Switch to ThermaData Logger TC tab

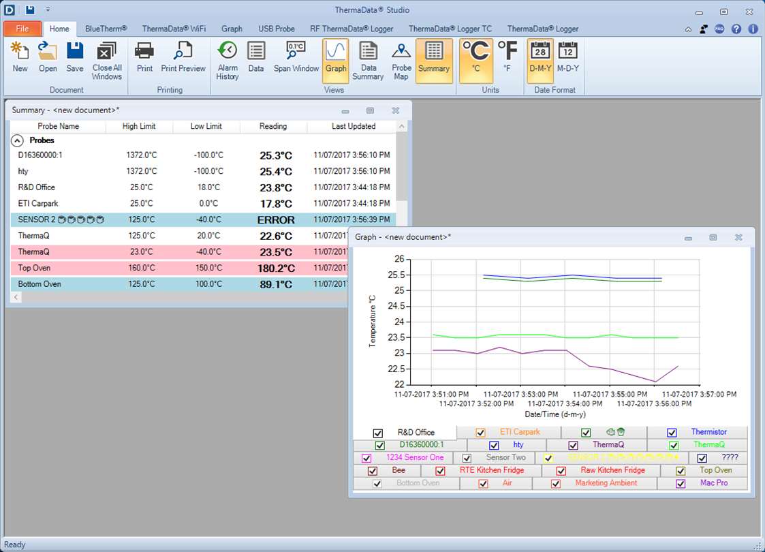[450, 29]
